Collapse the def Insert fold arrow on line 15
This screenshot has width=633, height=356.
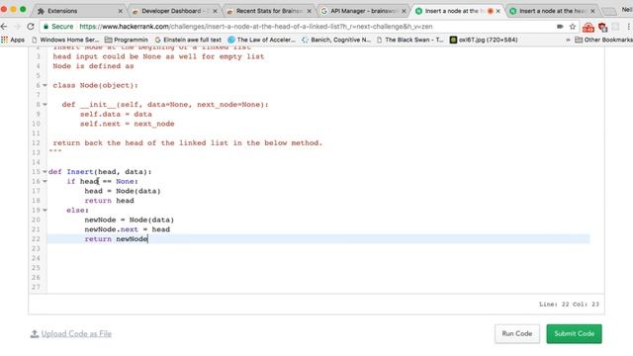point(45,171)
